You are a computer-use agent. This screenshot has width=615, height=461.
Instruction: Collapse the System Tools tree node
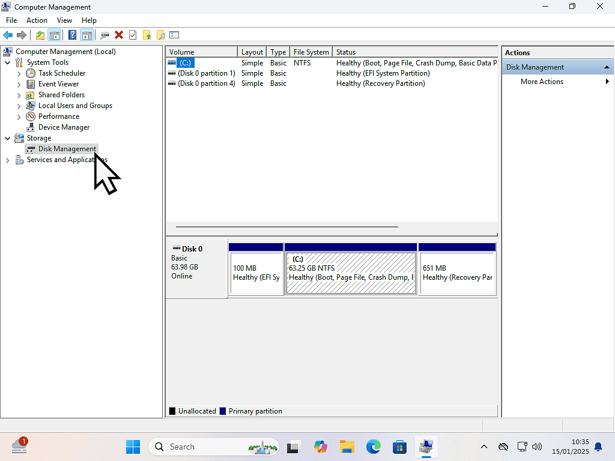pyautogui.click(x=8, y=62)
